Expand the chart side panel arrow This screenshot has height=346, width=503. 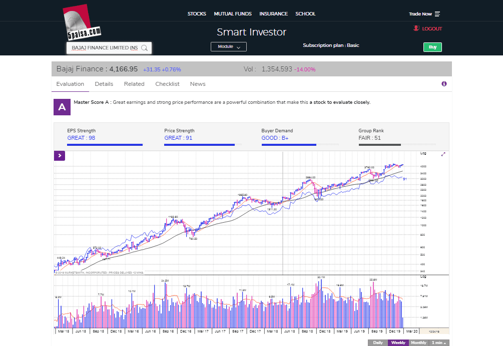coord(60,156)
